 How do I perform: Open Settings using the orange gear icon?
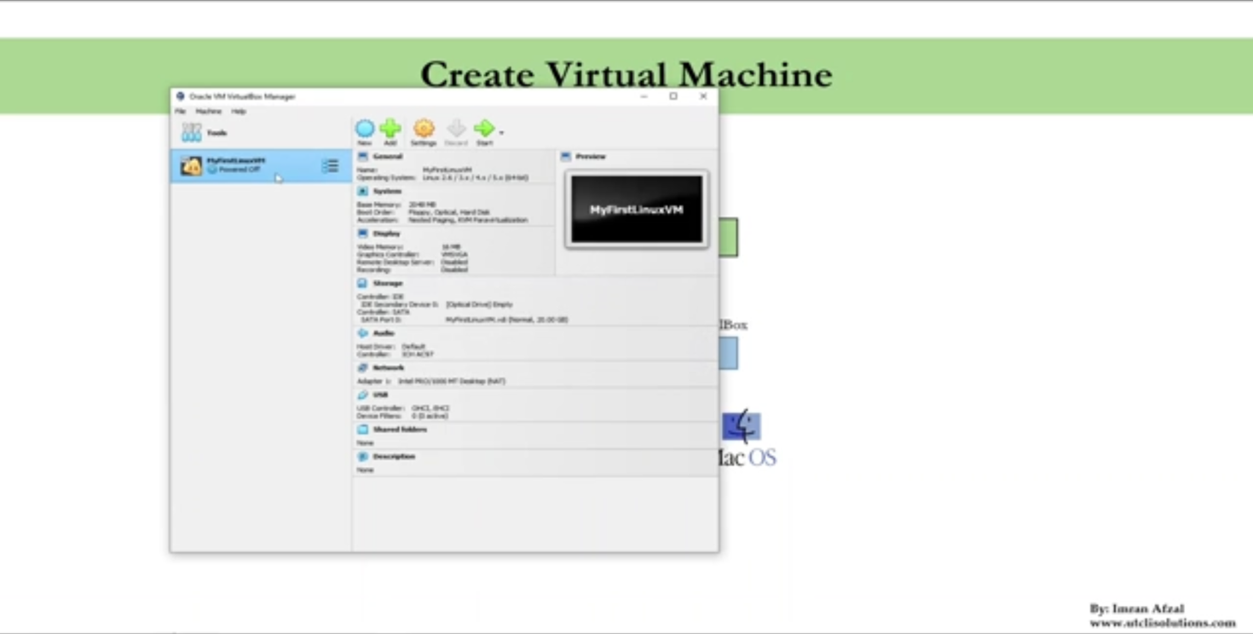tap(424, 129)
